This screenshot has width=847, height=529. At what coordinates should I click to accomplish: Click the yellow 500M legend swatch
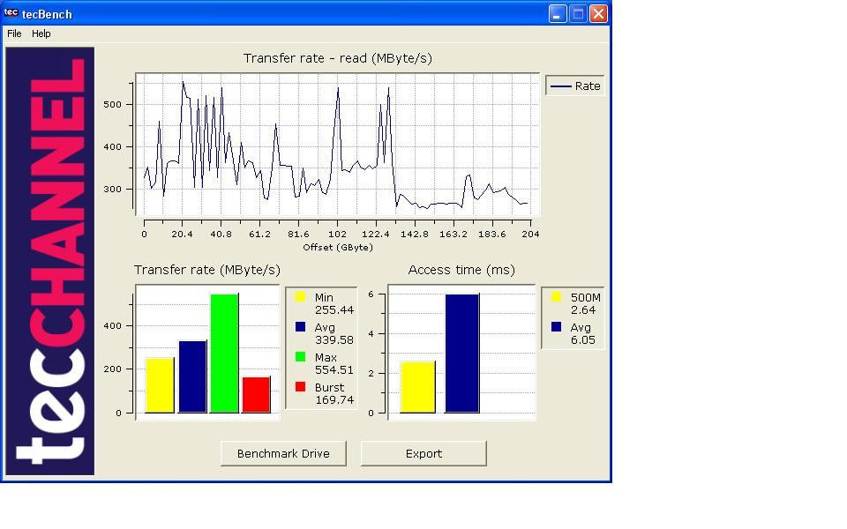[556, 297]
